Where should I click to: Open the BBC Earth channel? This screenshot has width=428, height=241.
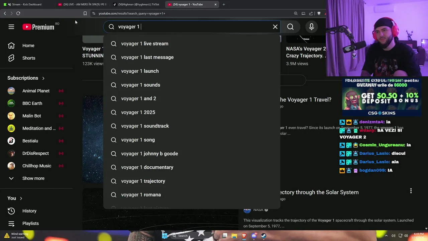(x=32, y=103)
